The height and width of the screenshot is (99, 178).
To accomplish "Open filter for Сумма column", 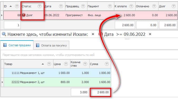I will (x=107, y=64).
